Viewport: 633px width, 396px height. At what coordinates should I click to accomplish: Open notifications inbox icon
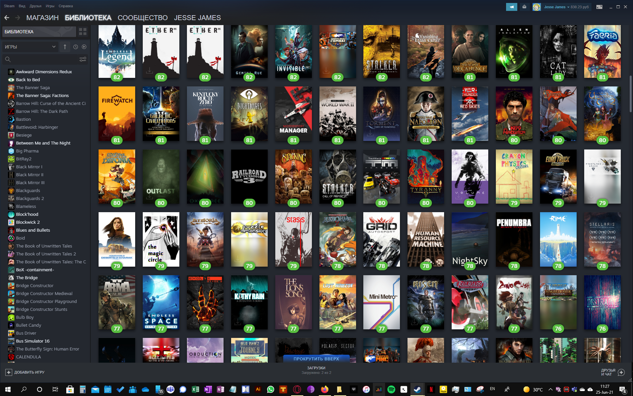pyautogui.click(x=524, y=7)
